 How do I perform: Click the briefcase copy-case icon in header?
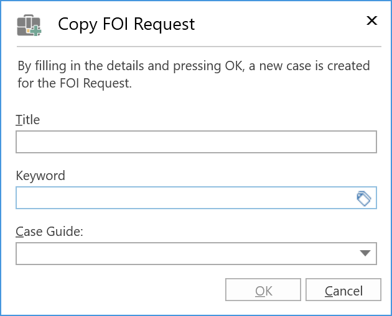click(29, 25)
